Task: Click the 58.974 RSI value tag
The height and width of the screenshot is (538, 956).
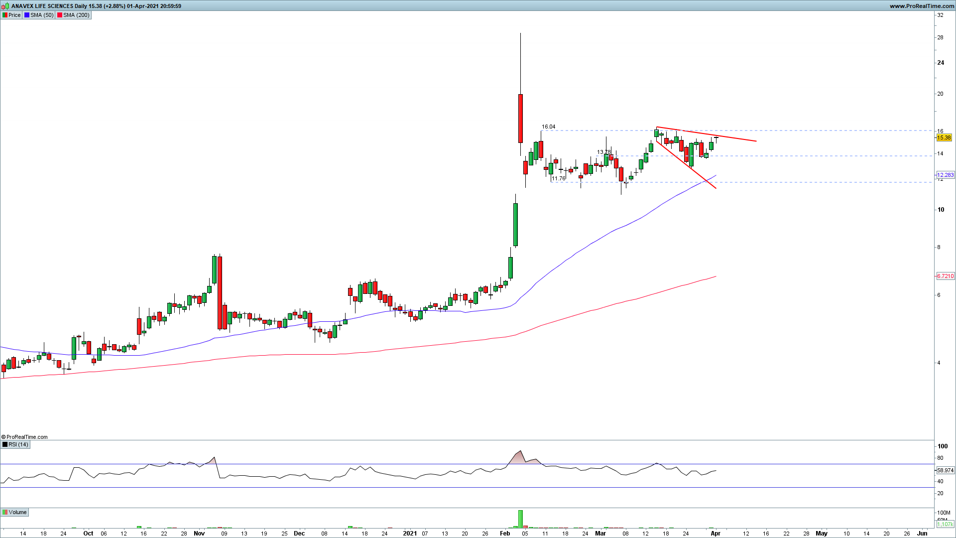Action: 945,470
